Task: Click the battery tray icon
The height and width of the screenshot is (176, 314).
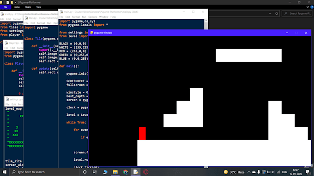Action: coord(269,172)
